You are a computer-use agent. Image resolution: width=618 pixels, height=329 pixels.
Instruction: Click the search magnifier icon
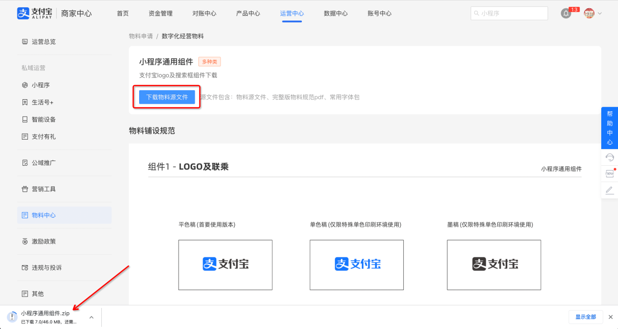(x=477, y=14)
